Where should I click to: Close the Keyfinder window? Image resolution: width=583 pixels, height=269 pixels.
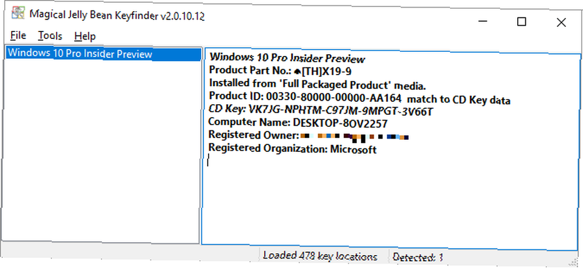(x=561, y=22)
